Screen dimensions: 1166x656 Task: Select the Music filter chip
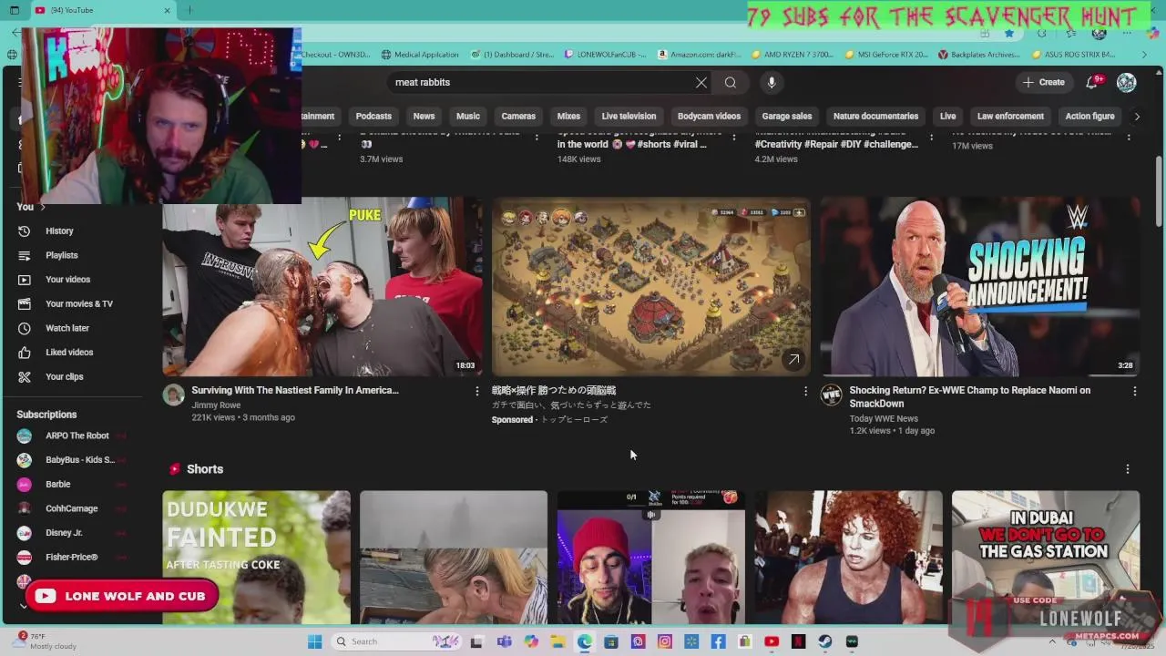click(x=468, y=116)
